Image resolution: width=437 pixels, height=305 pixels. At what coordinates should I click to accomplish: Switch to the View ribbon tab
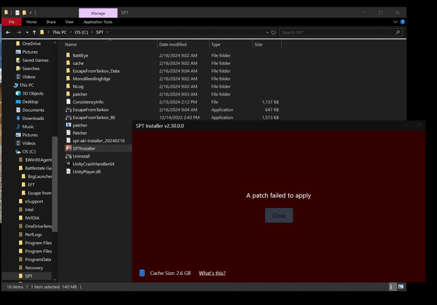69,22
